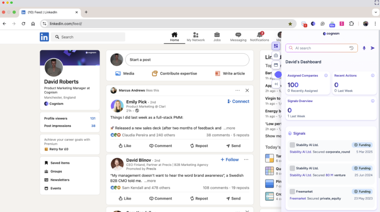Follow David Blinov
The height and width of the screenshot is (212, 380).
tap(230, 160)
